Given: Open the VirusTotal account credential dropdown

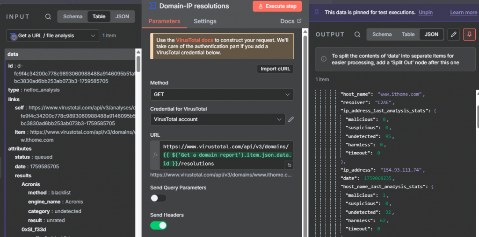Looking at the screenshot, I should (218, 119).
